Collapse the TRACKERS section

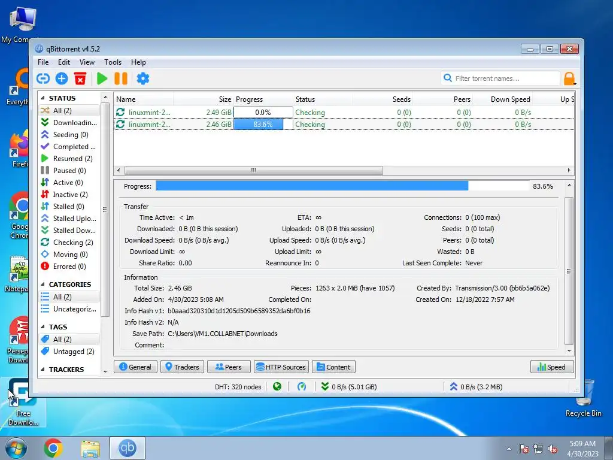43,369
